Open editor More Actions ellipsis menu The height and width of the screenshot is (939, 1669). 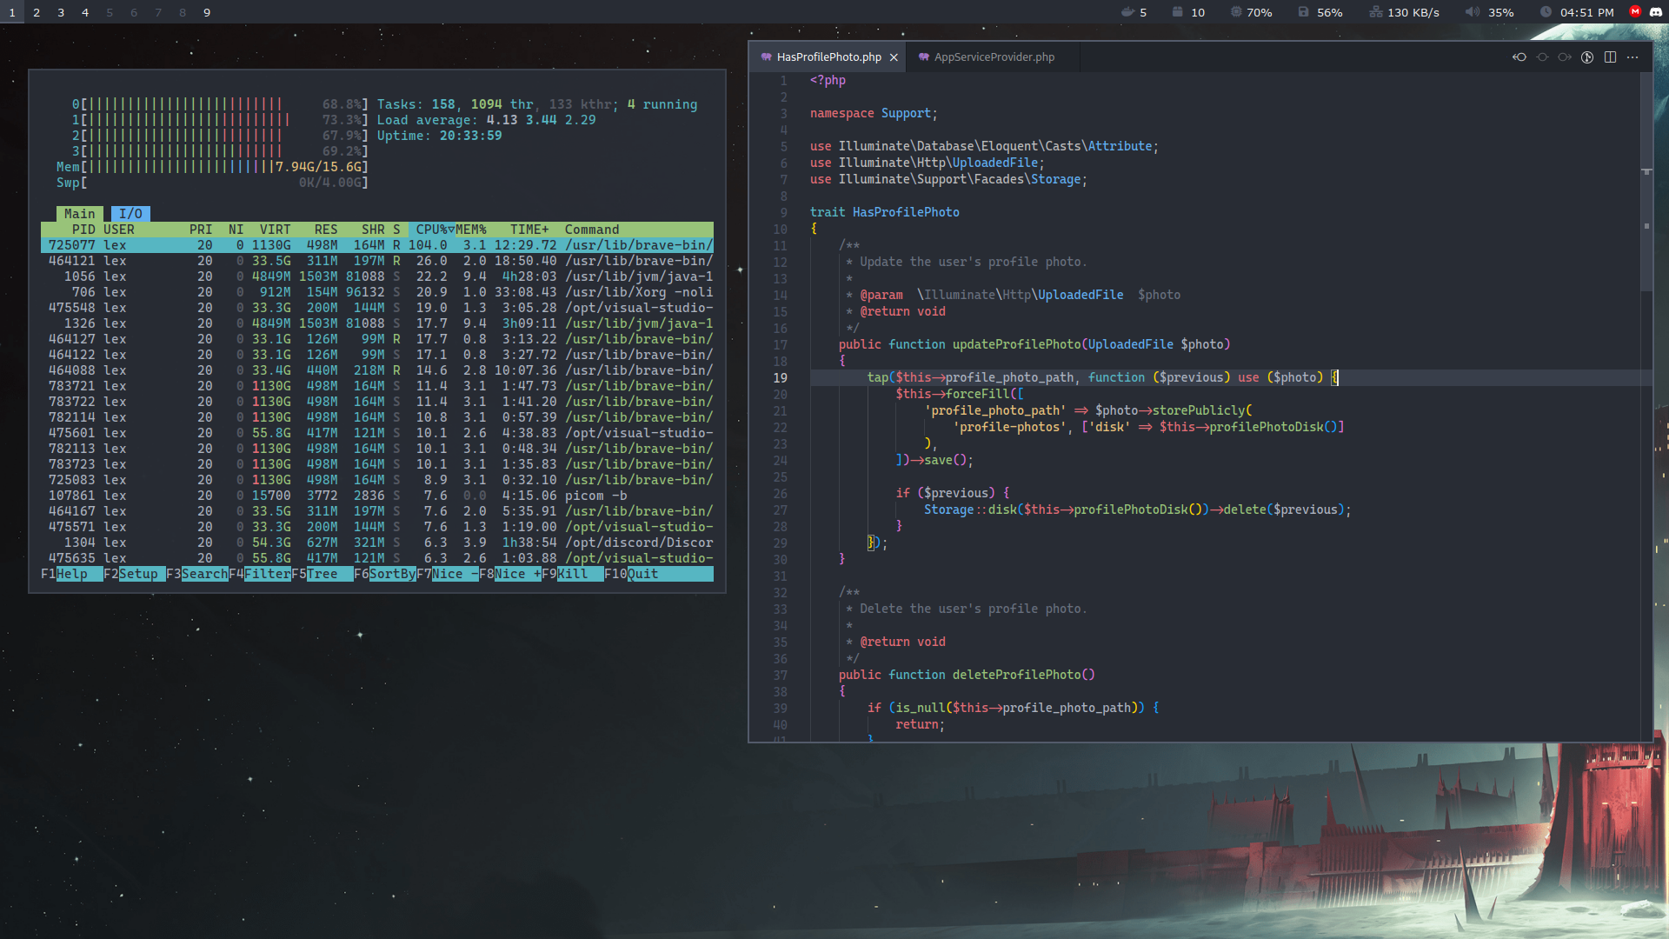pyautogui.click(x=1632, y=57)
